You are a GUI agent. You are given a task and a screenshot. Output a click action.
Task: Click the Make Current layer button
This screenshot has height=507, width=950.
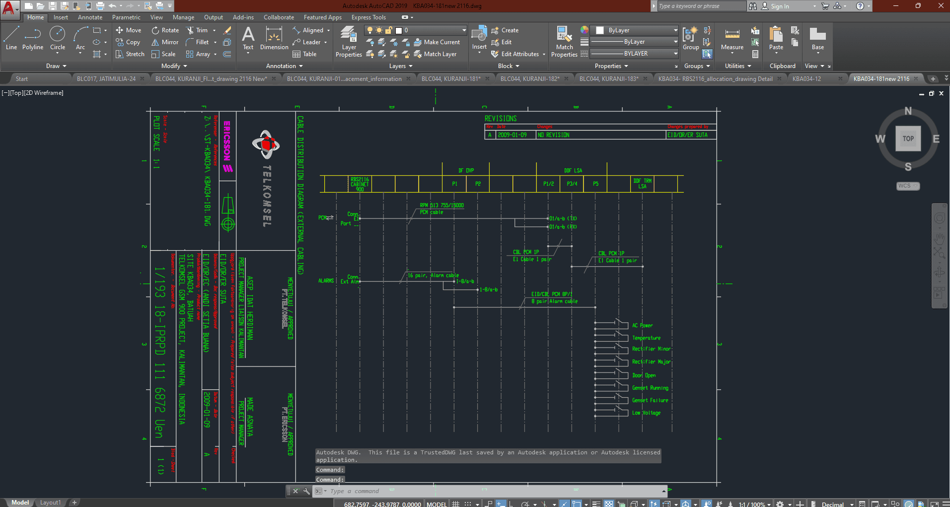point(437,42)
